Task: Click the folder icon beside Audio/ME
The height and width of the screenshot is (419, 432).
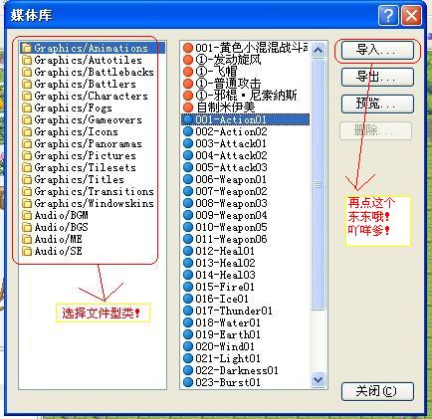Action: [26, 239]
